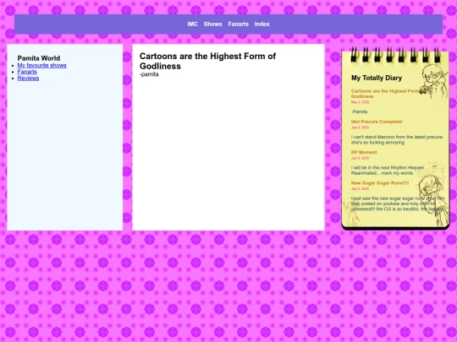Screen dimensions: 457x342
Task: Click the Pamita World sidebar heading
Action: (38, 58)
